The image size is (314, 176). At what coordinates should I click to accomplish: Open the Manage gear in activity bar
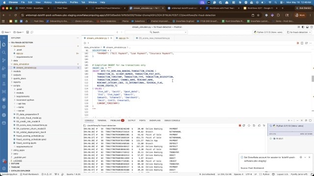click(x=4, y=168)
